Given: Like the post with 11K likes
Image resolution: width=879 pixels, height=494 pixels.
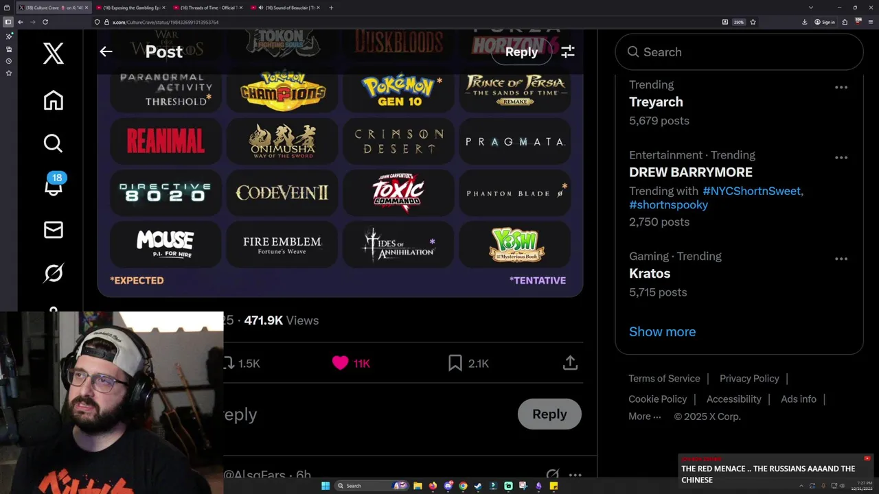Looking at the screenshot, I should (340, 363).
